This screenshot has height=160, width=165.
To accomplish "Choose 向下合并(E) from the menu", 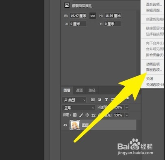I will tap(154, 43).
